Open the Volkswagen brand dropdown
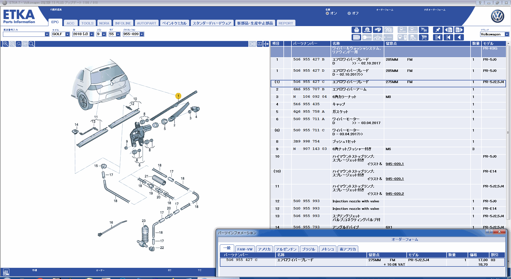Screen dimensions: 511x279 point(507,34)
